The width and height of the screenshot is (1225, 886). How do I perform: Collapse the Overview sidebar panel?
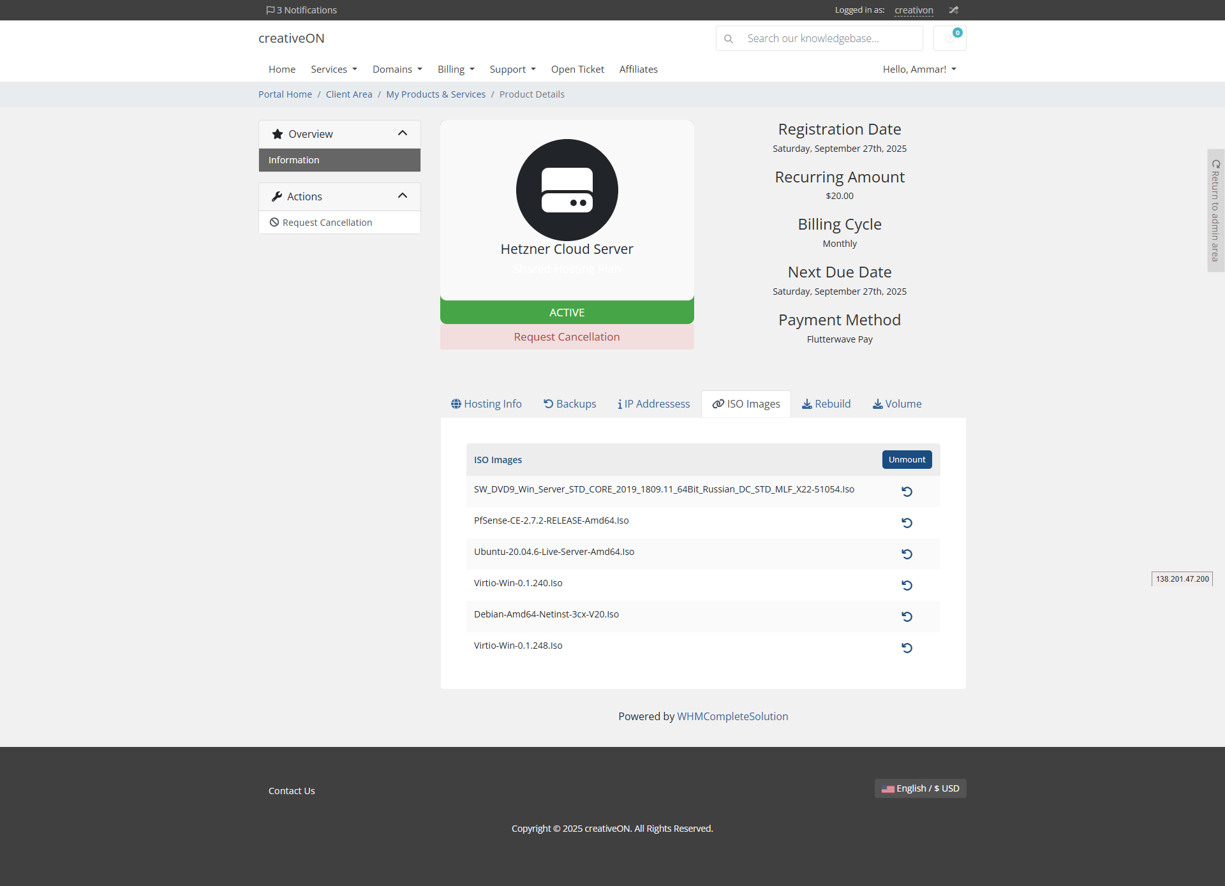402,133
